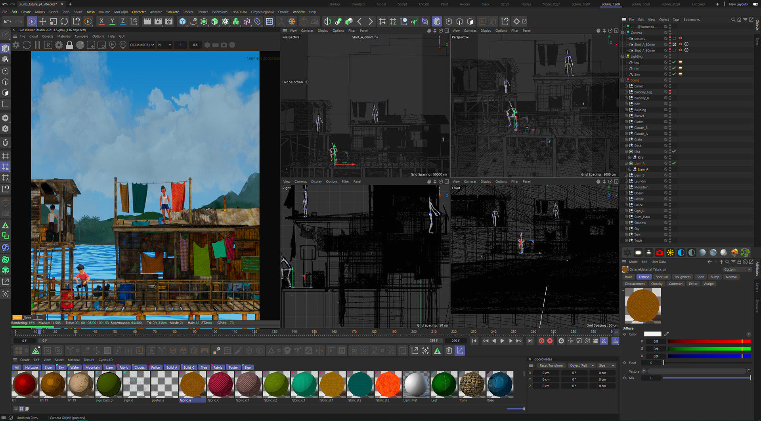Collapse the Lighting group
The height and width of the screenshot is (421, 761).
tap(623, 56)
